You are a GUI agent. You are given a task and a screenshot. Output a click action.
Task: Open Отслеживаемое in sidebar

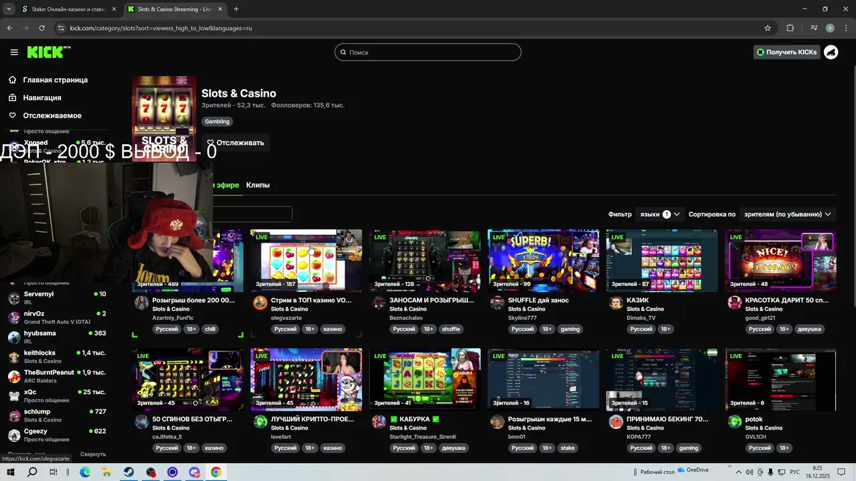(x=51, y=116)
